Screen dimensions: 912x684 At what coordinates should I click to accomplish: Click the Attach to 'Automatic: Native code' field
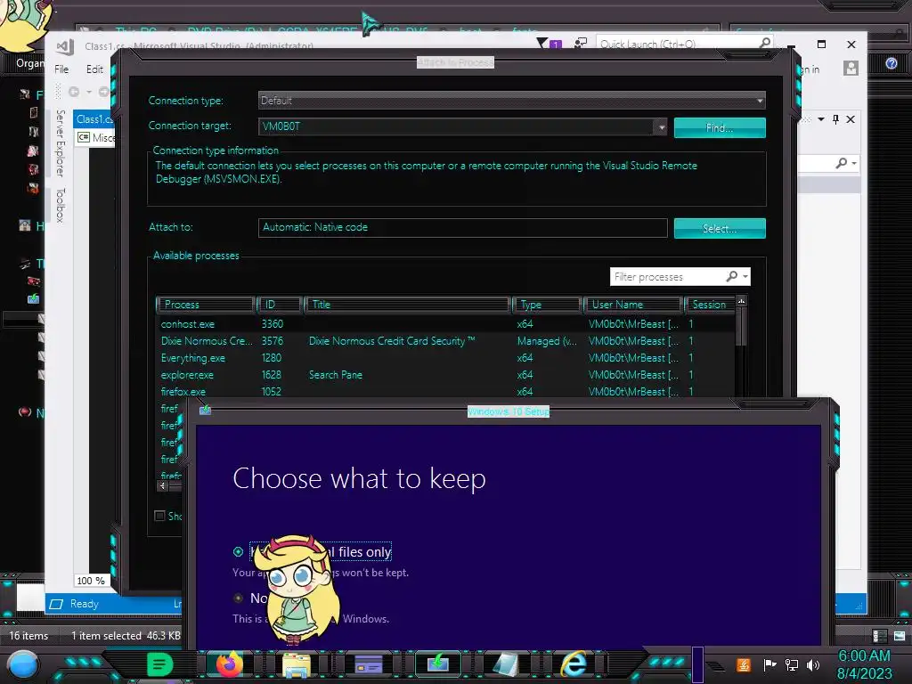click(462, 227)
